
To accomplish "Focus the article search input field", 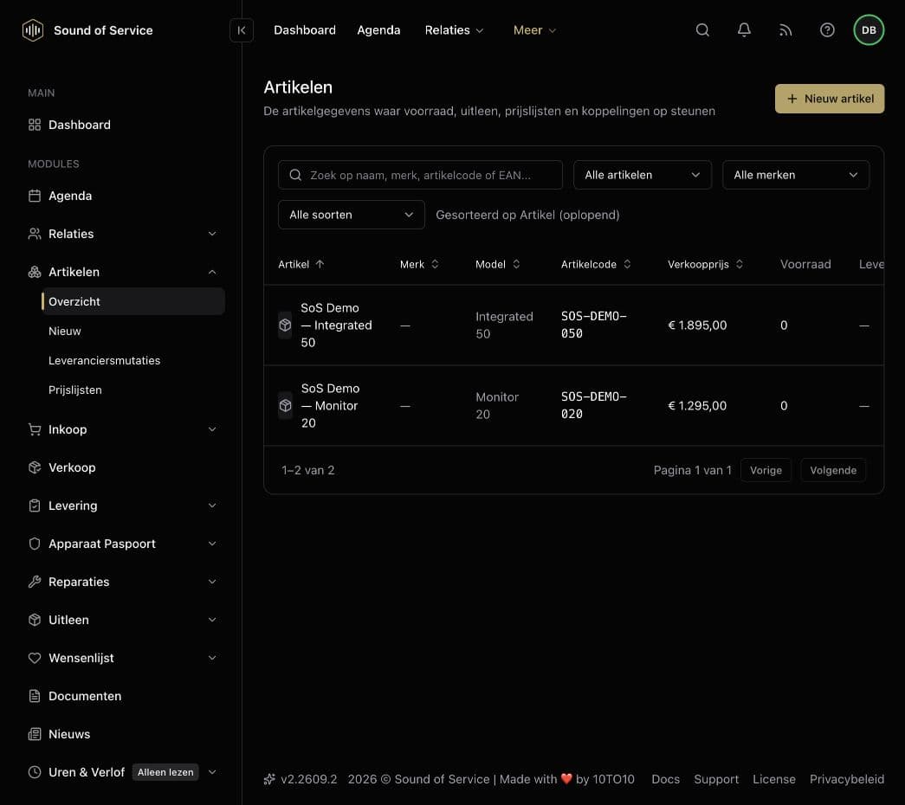I will pyautogui.click(x=420, y=175).
